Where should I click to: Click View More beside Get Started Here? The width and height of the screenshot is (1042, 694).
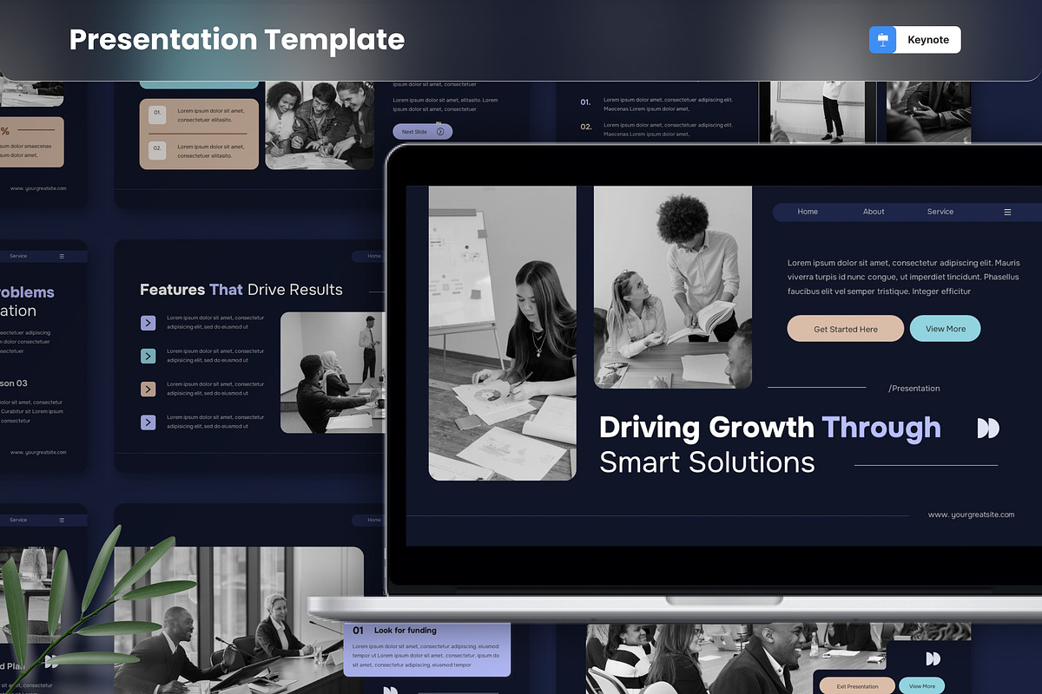(x=946, y=329)
